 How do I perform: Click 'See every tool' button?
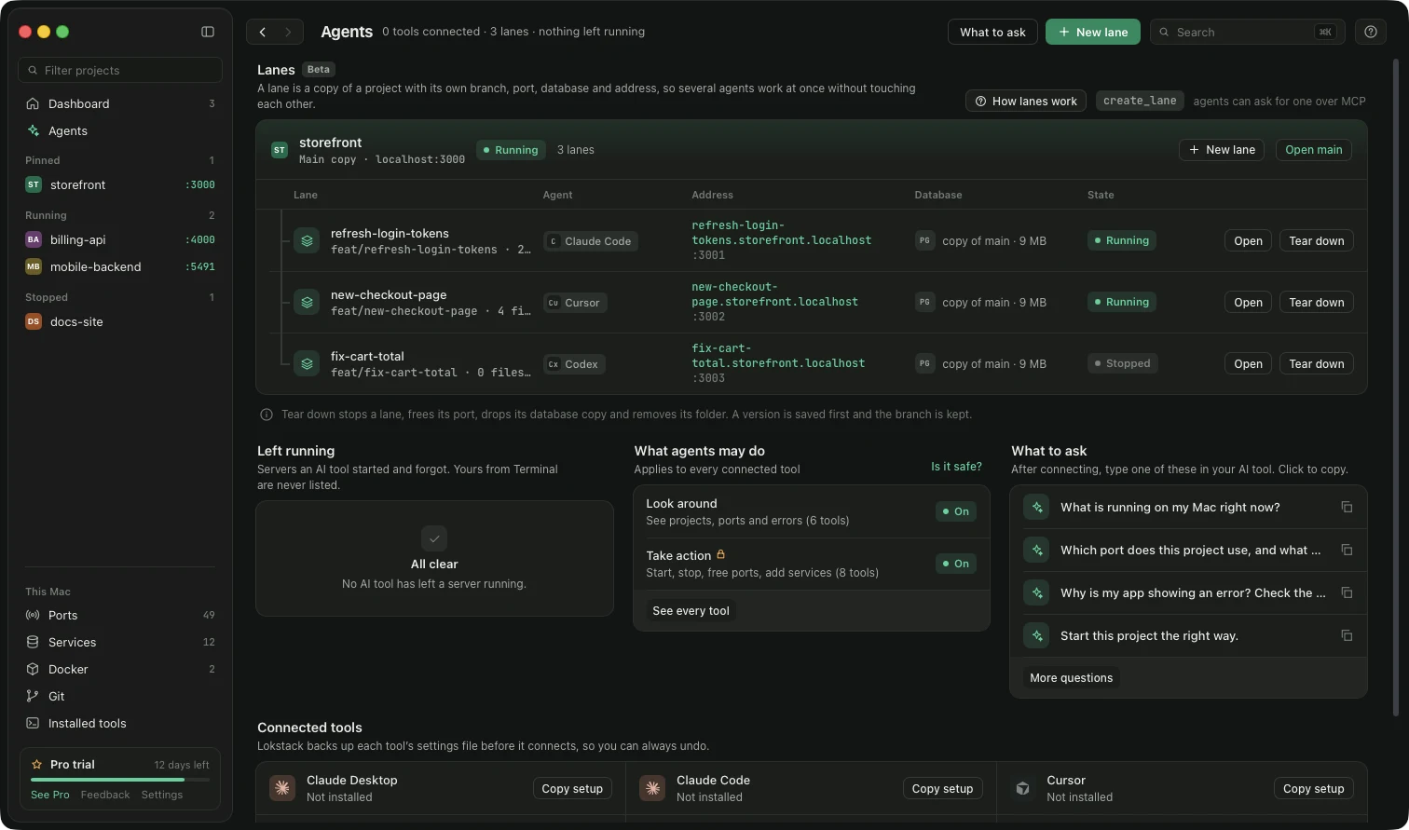691,610
